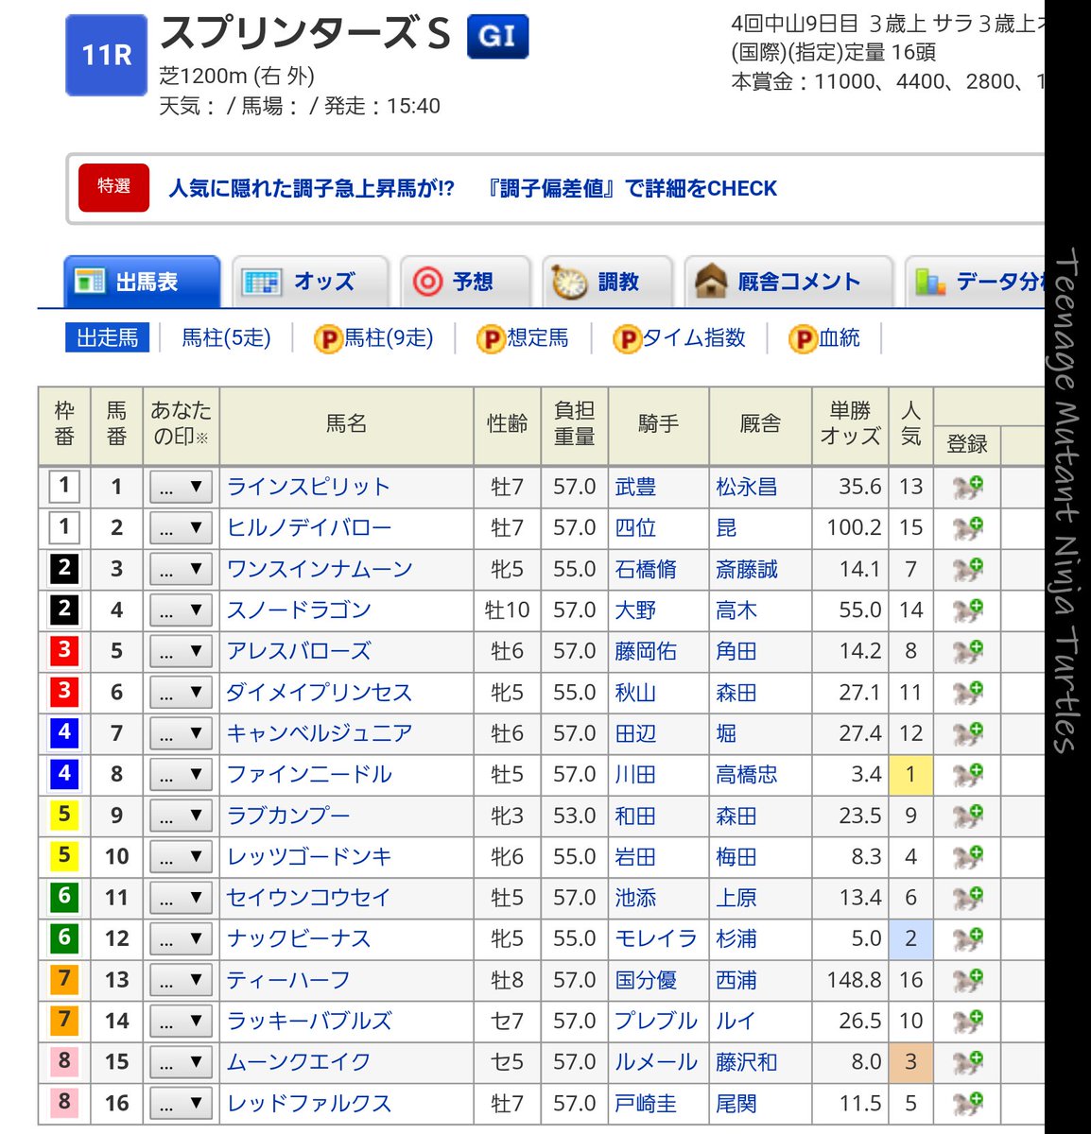
Task: Open jockey link 戸崎圭
Action: pyautogui.click(x=646, y=1104)
